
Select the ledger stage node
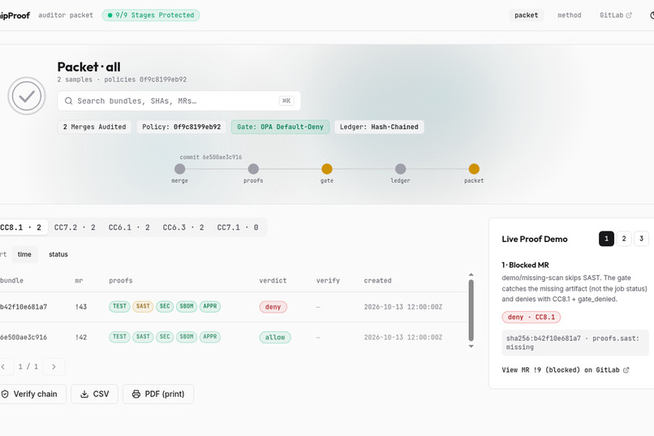pos(400,169)
